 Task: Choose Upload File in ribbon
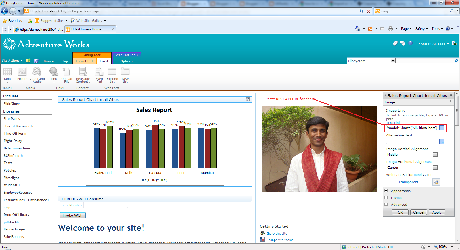click(66, 75)
